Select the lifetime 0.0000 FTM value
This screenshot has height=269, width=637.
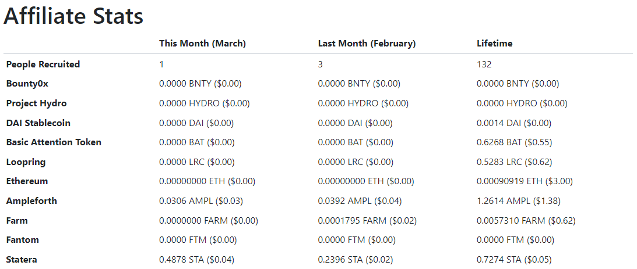(516, 240)
